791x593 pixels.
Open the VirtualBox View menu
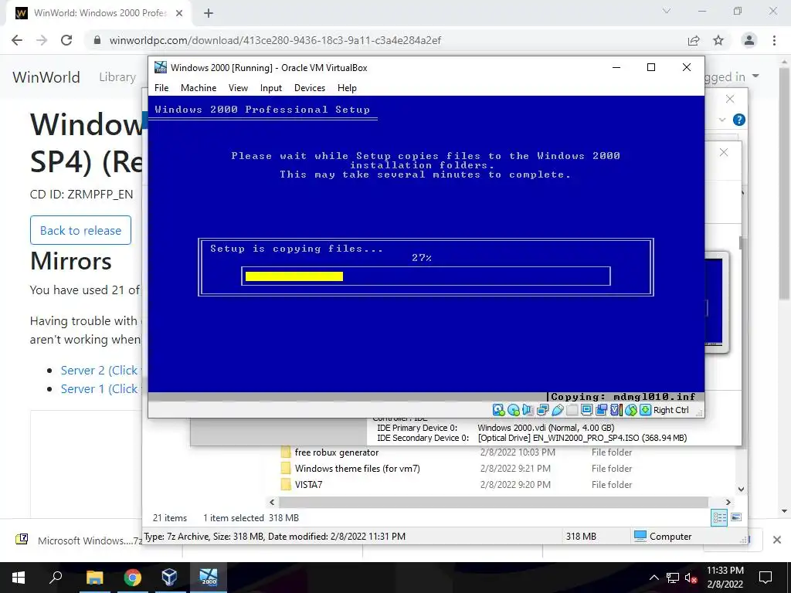point(238,88)
